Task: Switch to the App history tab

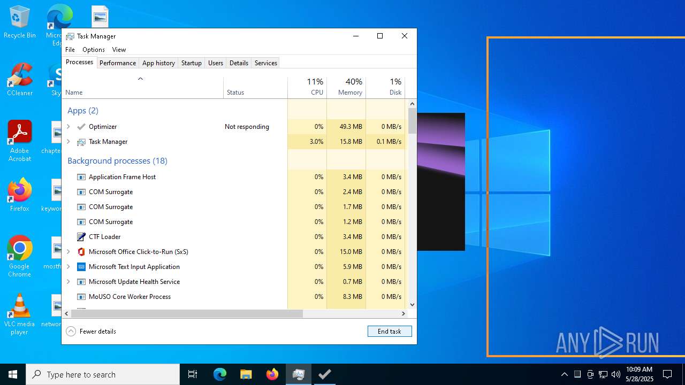Action: 158,63
